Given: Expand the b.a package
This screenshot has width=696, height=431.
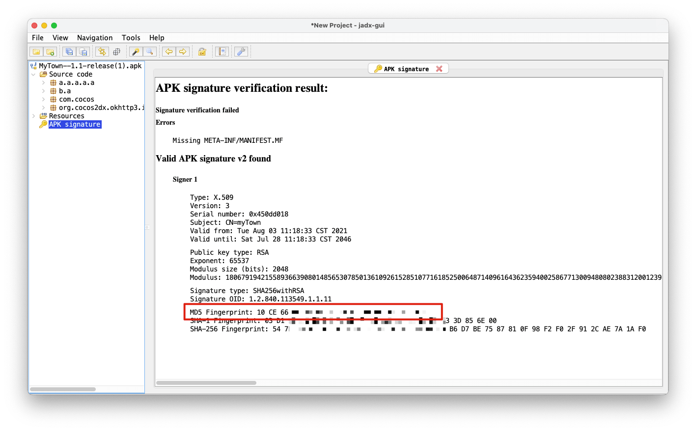Looking at the screenshot, I should pyautogui.click(x=43, y=91).
